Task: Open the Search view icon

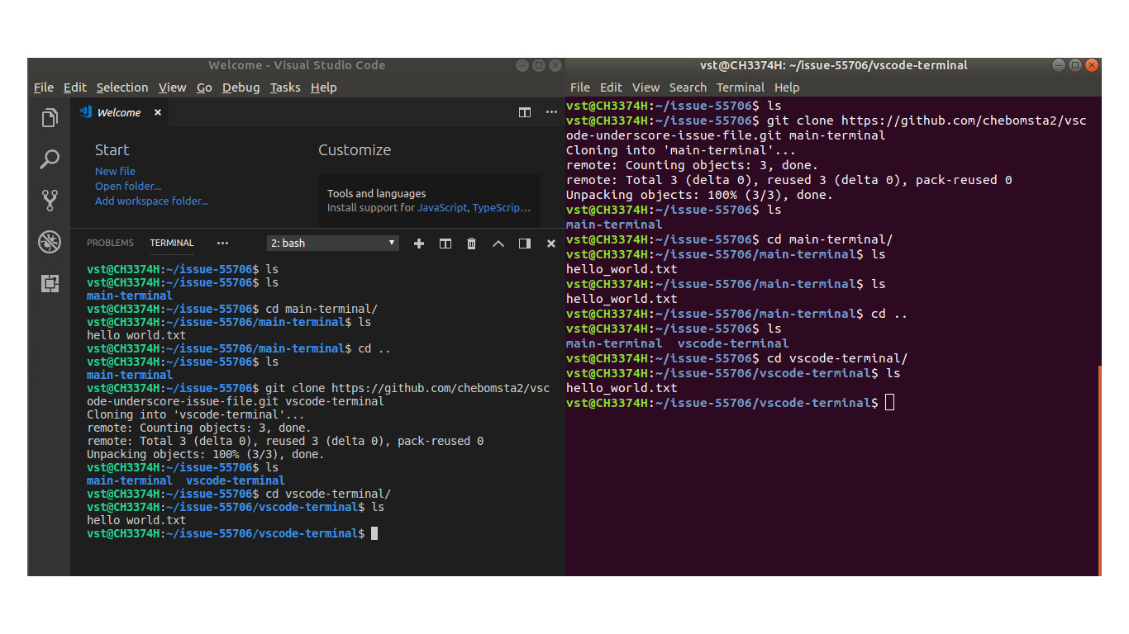Action: click(49, 158)
